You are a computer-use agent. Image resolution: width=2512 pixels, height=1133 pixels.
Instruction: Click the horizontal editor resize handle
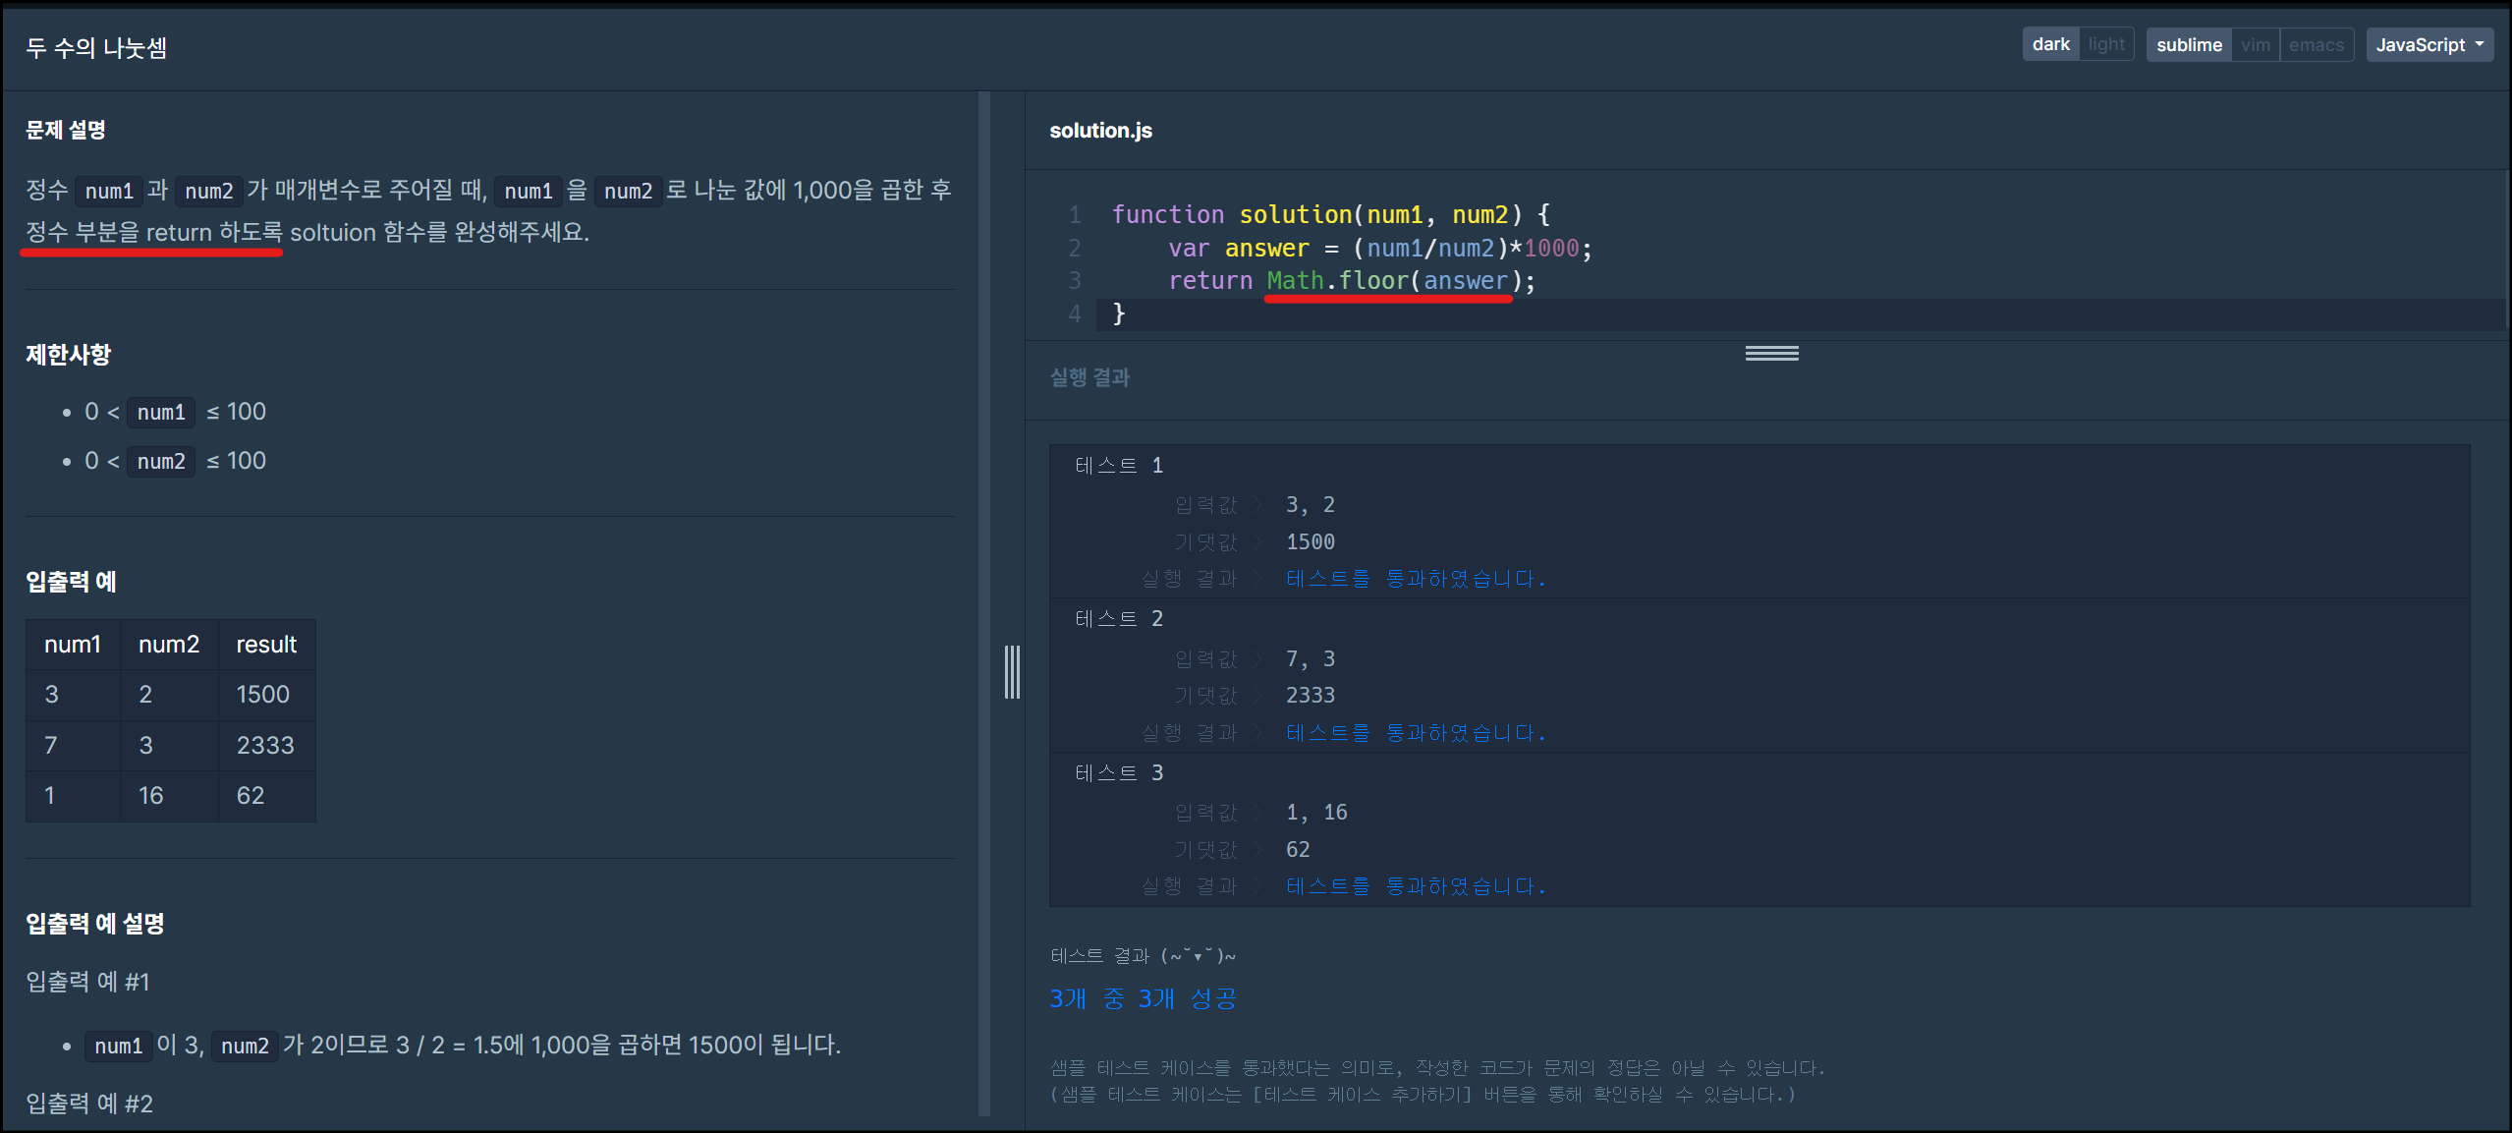pos(1771,353)
